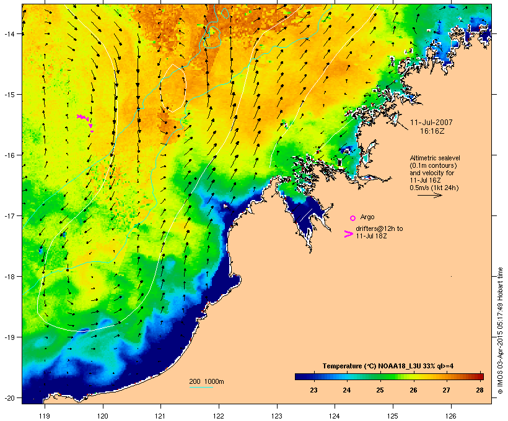Click the longitude axis label 125
Image resolution: width=508 pixels, height=421 pixels.
pyautogui.click(x=393, y=416)
